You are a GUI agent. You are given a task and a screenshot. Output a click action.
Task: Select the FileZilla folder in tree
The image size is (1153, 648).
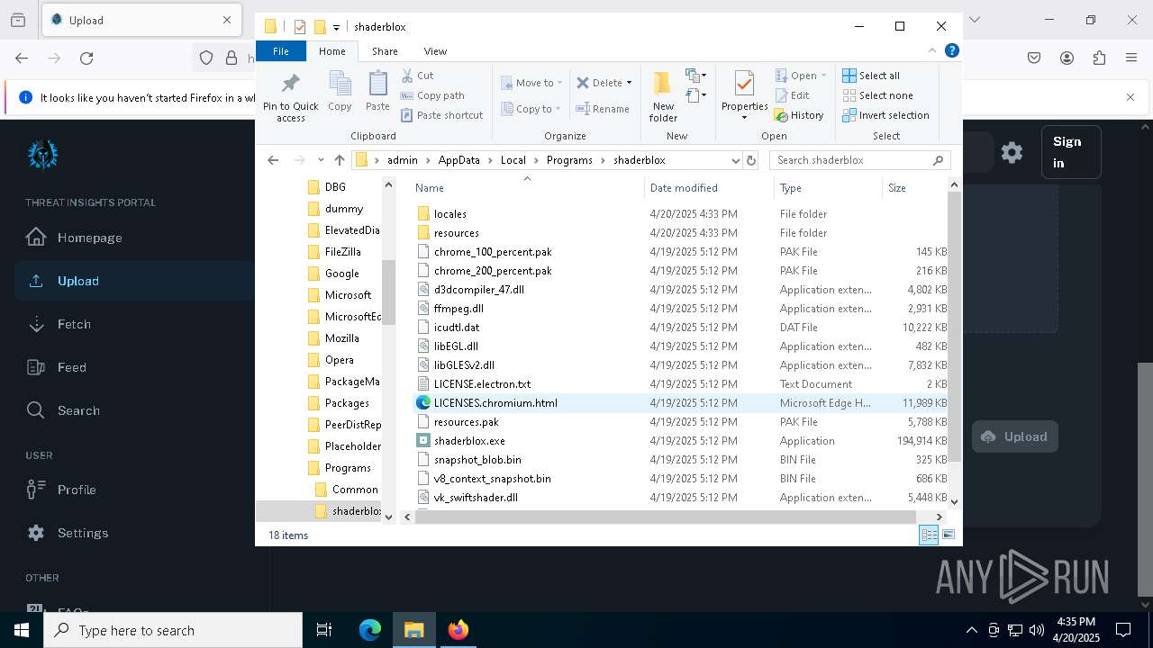tap(342, 252)
